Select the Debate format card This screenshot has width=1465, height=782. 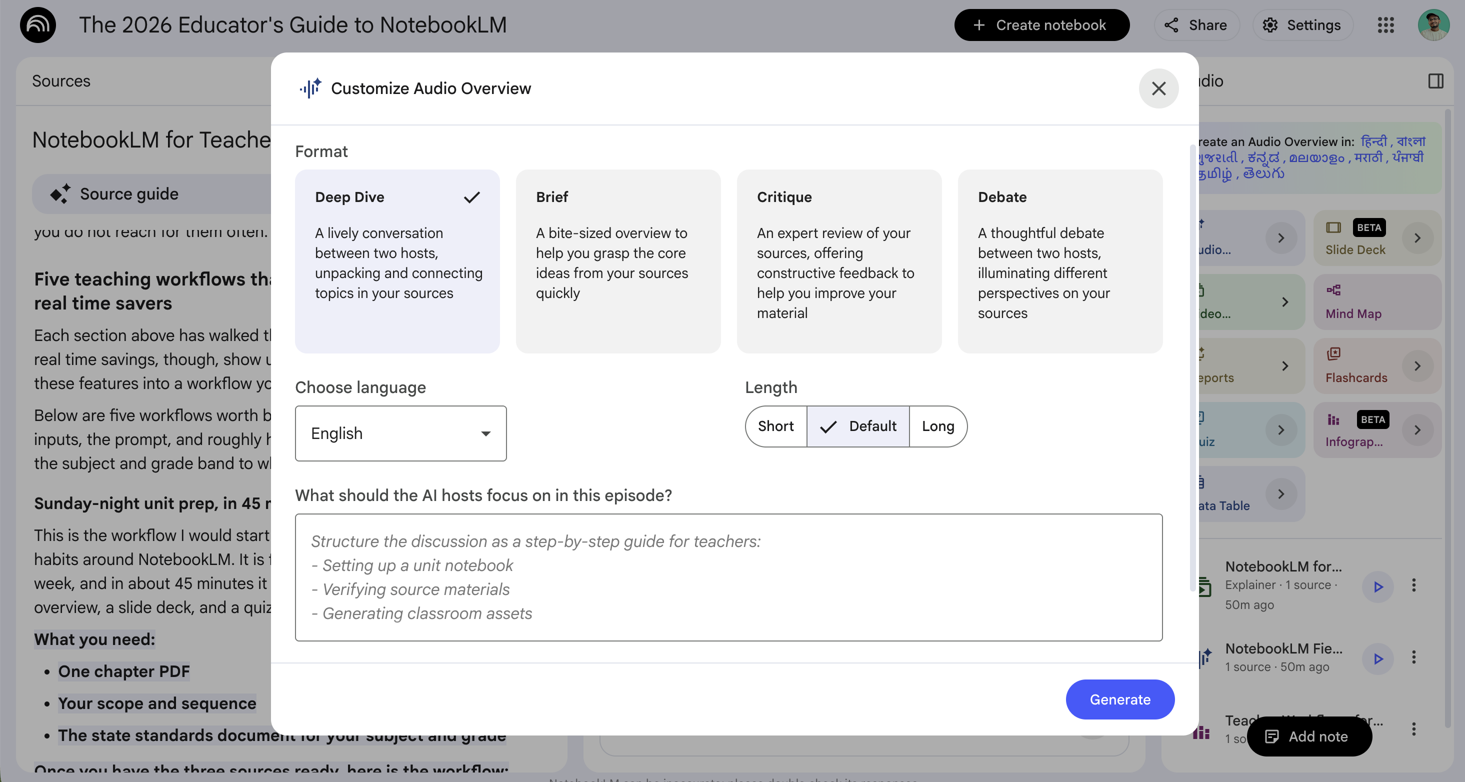click(x=1059, y=261)
